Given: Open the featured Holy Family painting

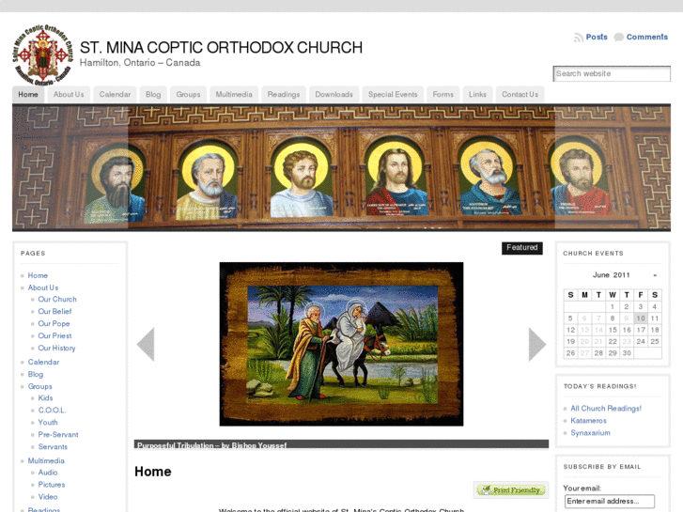Looking at the screenshot, I should coord(342,344).
